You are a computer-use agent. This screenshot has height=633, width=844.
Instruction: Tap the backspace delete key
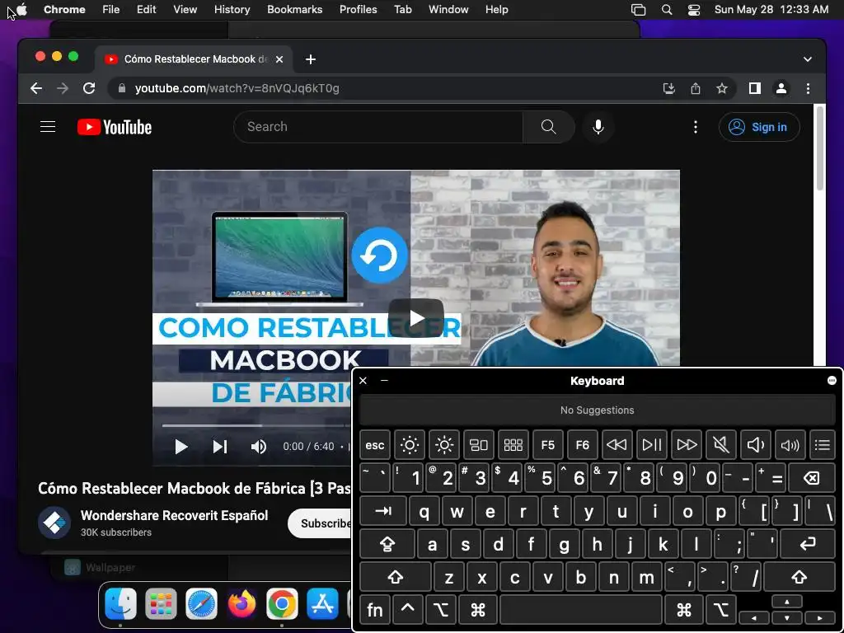(811, 478)
